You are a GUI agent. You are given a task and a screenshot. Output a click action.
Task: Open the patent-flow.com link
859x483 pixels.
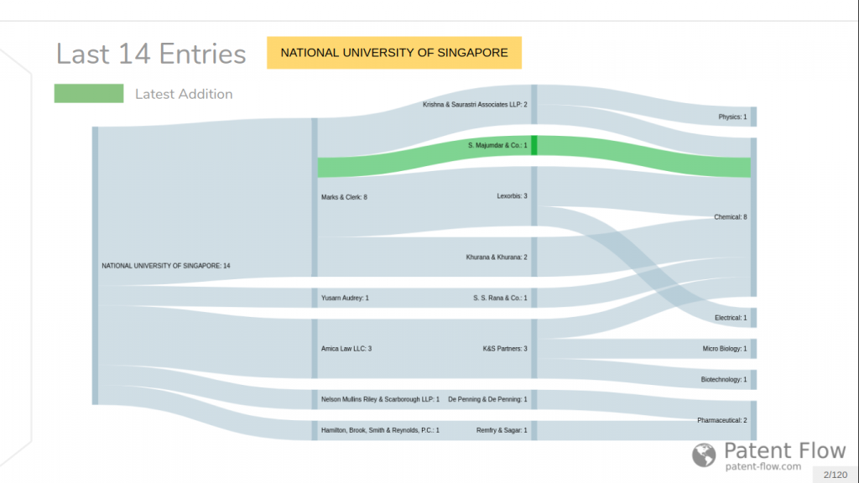point(763,466)
